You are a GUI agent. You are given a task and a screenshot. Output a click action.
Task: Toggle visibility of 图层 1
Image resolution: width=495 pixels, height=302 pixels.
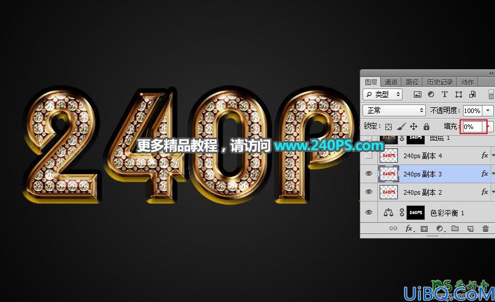[x=369, y=138]
